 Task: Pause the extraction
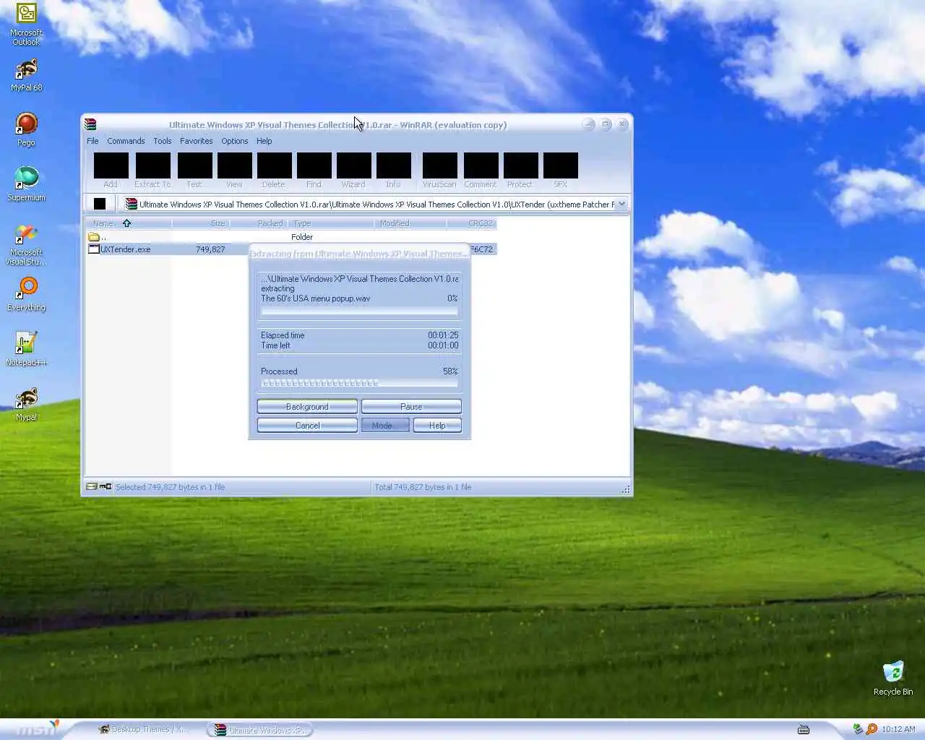click(411, 407)
